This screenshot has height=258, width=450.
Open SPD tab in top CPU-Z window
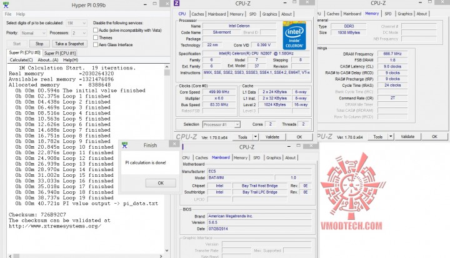pyautogui.click(x=253, y=14)
